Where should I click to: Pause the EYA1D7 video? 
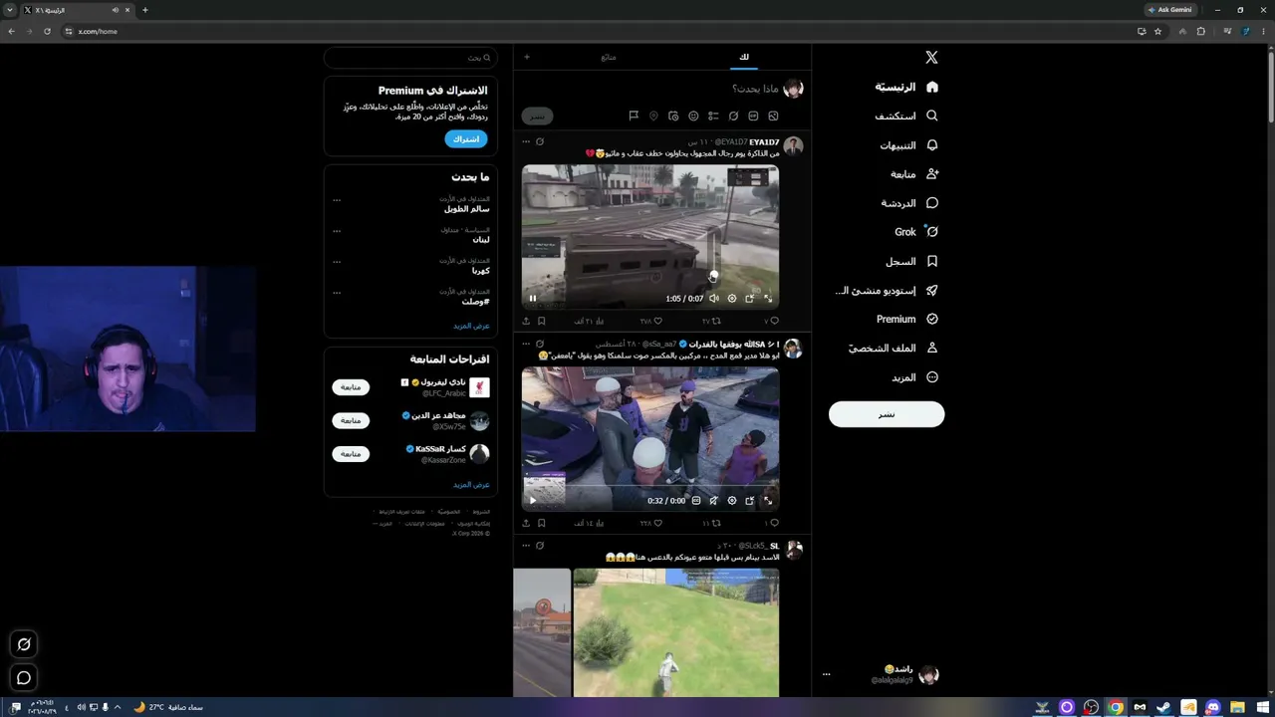pyautogui.click(x=533, y=298)
